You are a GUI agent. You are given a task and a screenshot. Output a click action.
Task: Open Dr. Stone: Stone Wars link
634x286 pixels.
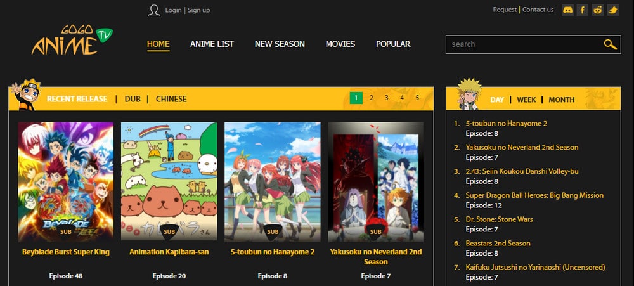499,219
